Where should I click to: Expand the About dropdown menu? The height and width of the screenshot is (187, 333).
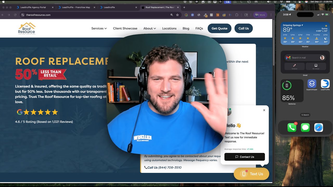coord(150,28)
